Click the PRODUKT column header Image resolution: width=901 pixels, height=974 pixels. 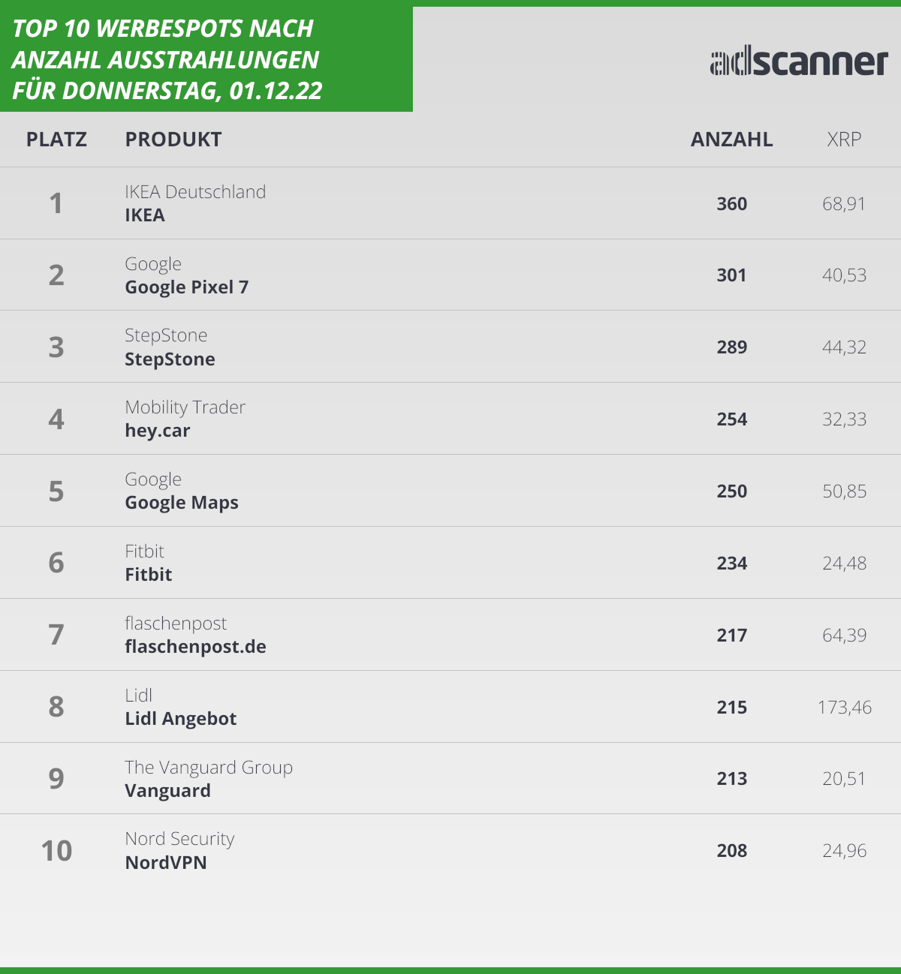[x=173, y=140]
